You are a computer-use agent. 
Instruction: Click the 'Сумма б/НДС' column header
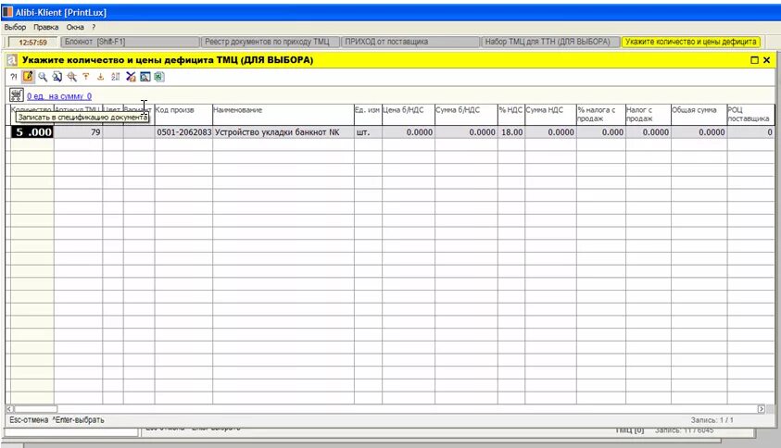click(x=466, y=115)
